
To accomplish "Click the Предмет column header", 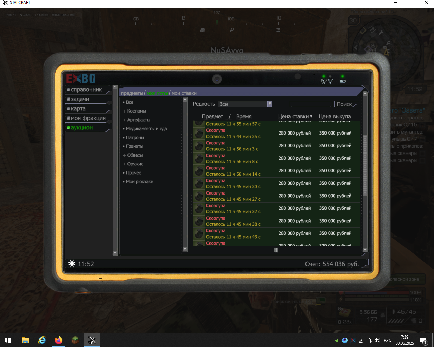I will (x=213, y=116).
